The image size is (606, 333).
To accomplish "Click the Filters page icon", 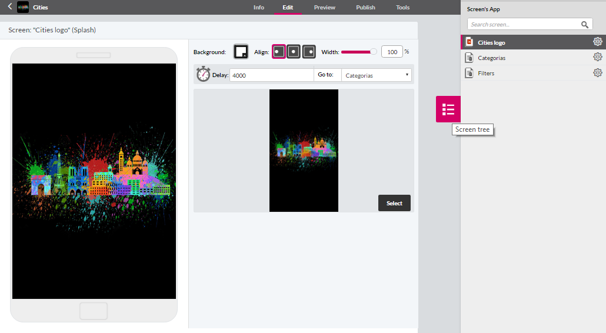I will (x=469, y=73).
